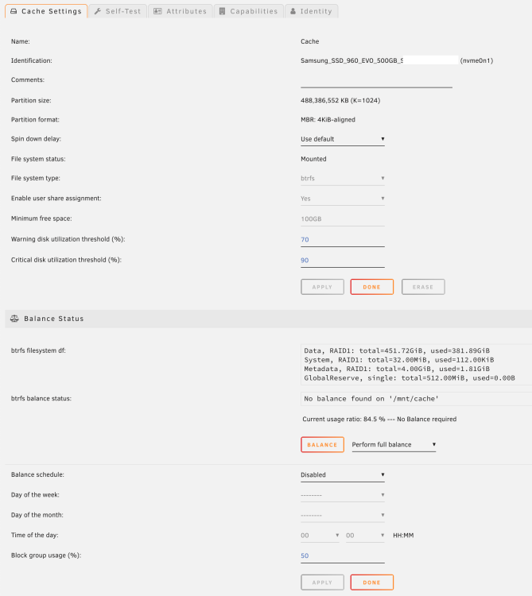Click the 'Mounted' file system status
This screenshot has width=532, height=596.
[x=313, y=159]
